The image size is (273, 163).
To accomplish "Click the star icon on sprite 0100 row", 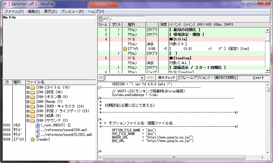I will (x=125, y=49).
